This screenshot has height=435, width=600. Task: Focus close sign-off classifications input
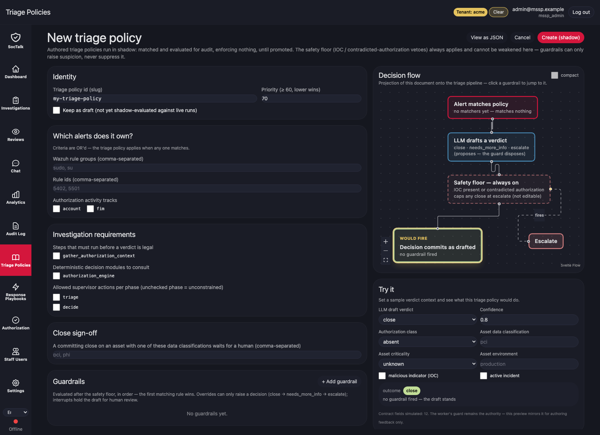(x=207, y=355)
